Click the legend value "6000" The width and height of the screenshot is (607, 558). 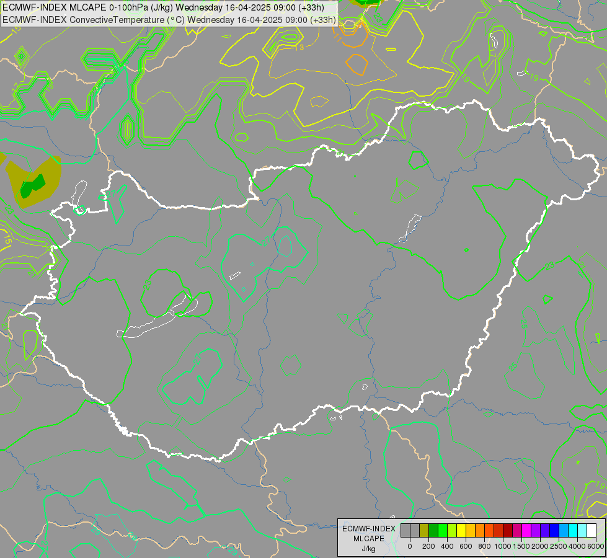[596, 546]
